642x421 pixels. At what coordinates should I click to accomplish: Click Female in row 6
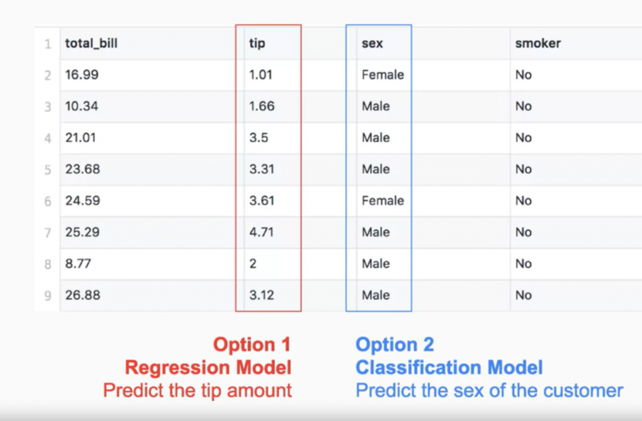[383, 200]
